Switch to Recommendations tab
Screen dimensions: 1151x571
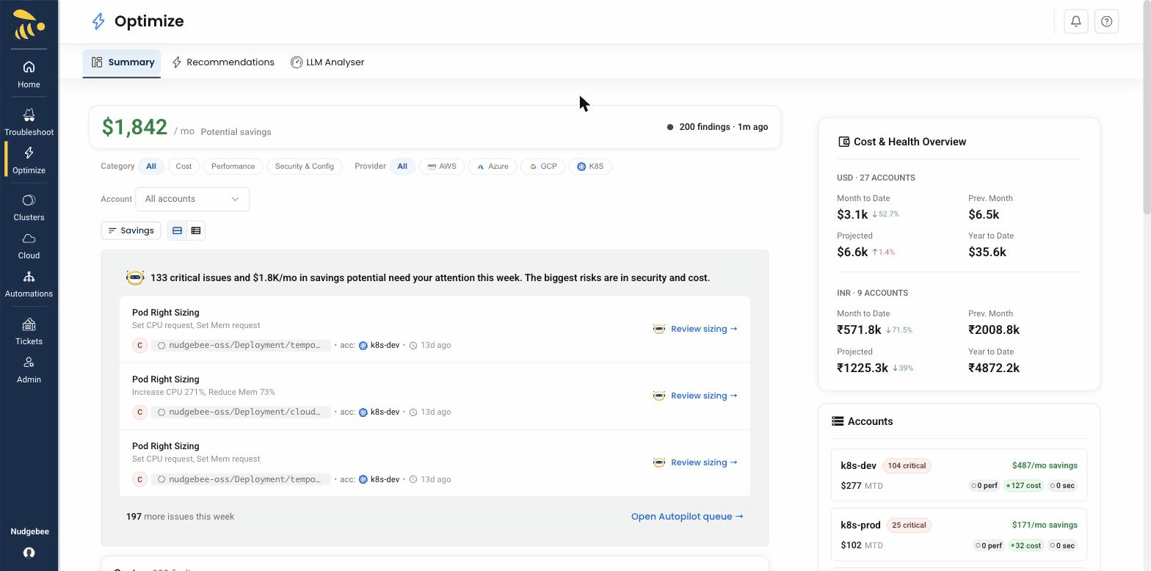pyautogui.click(x=222, y=62)
